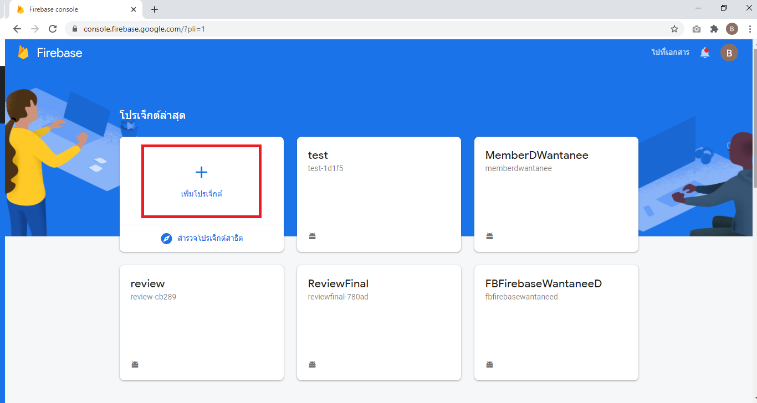Click the page vertical scrollbar
Screen dimensions: 757x403
coord(754,117)
